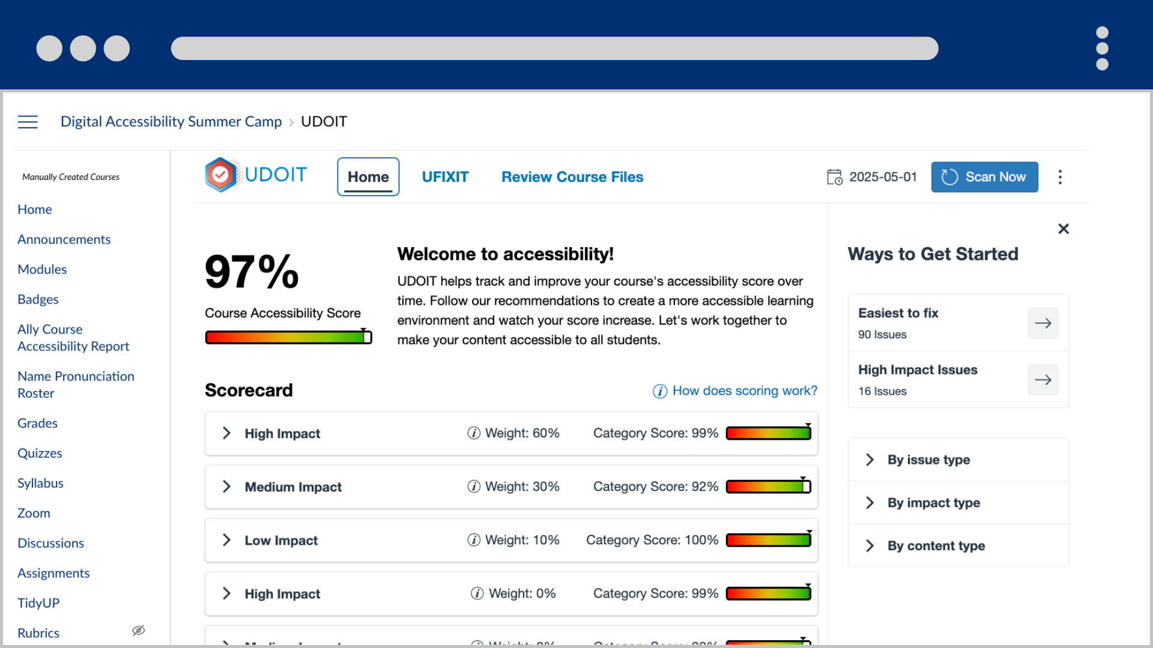Go to Digital Accessibility Summer Camp breadcrumb
Screen dimensions: 1153x648
point(171,122)
